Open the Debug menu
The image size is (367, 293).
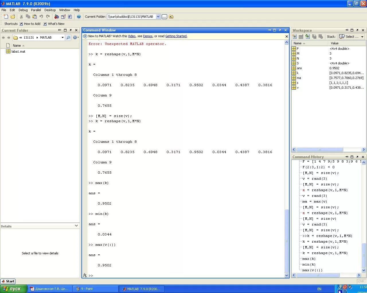(x=23, y=10)
